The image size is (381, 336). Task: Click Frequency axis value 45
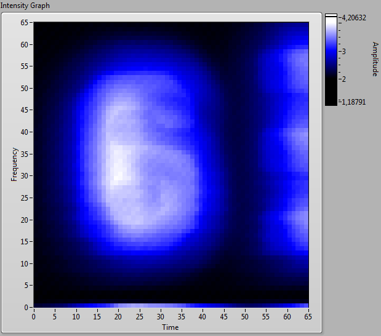(24, 110)
